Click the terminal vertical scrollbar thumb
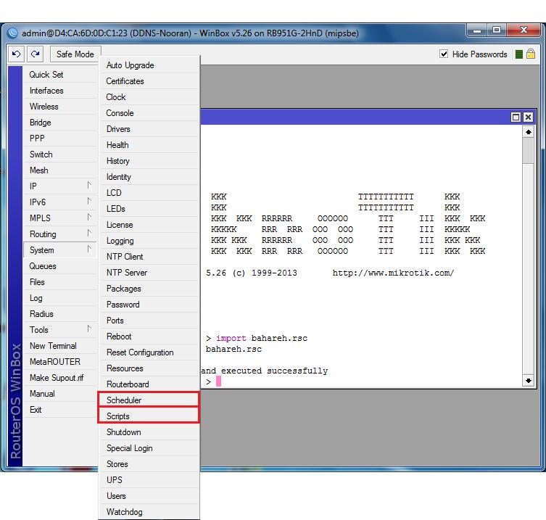546x520 pixels. 529,150
